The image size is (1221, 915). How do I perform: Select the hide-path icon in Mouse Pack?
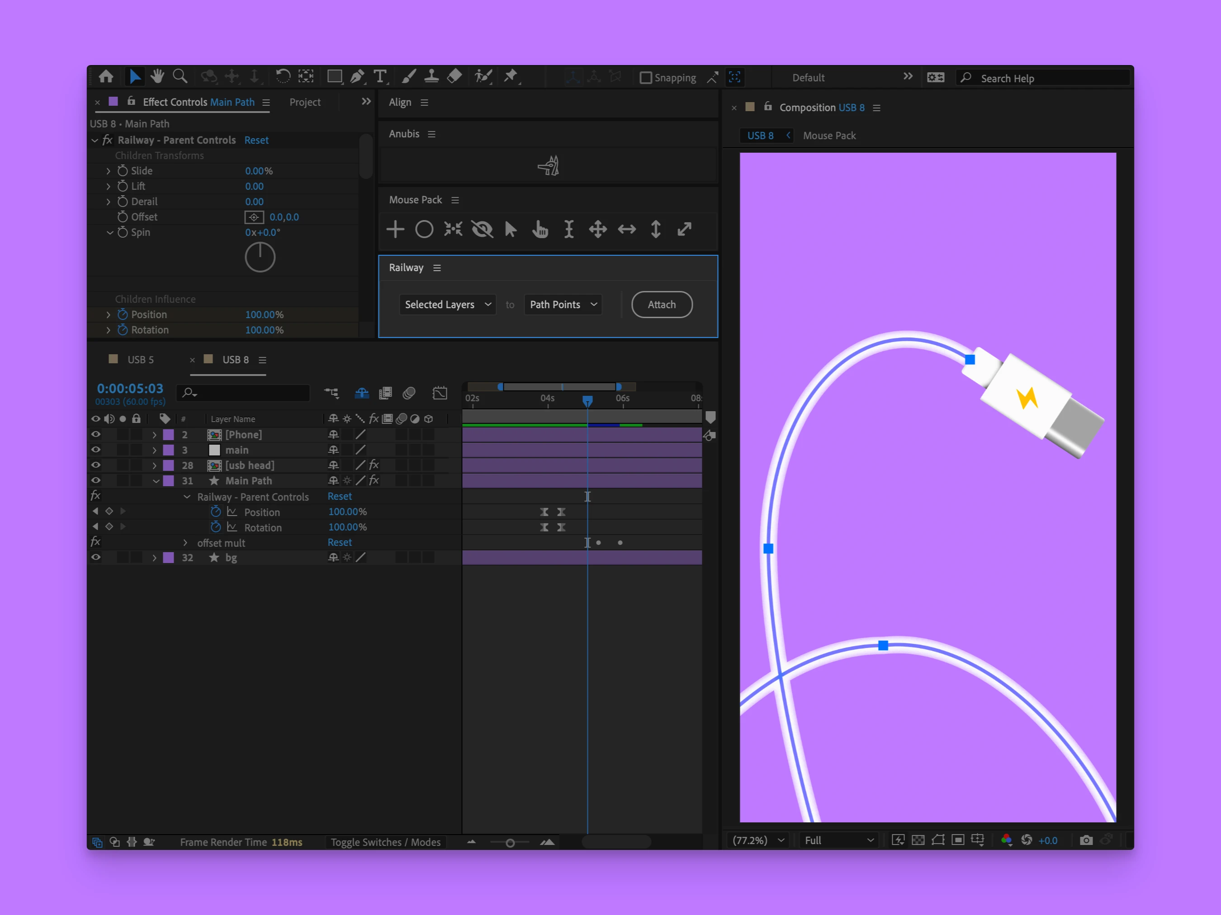[482, 230]
